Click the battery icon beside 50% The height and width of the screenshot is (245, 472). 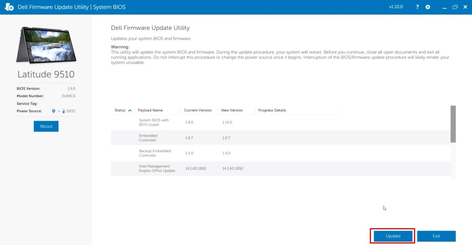tap(64, 111)
